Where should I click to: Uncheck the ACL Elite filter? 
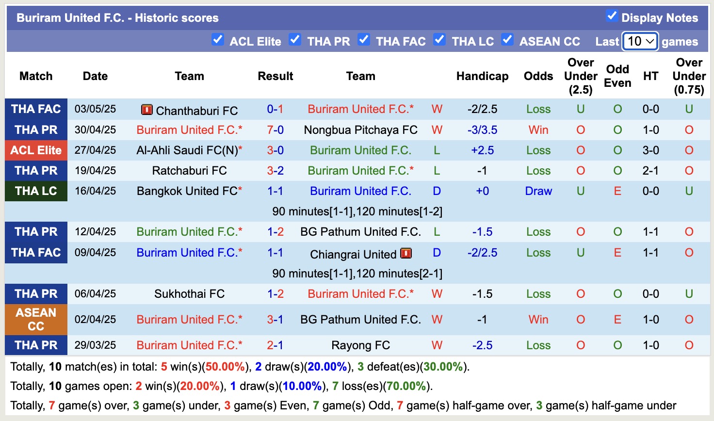click(x=218, y=40)
